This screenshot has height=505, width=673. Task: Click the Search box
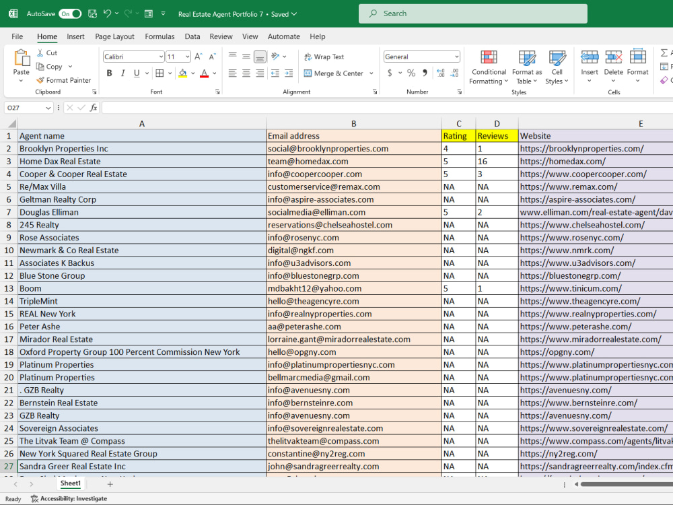pos(472,13)
